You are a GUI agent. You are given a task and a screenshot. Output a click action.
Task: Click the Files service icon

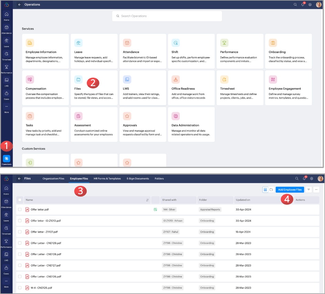pos(78,80)
